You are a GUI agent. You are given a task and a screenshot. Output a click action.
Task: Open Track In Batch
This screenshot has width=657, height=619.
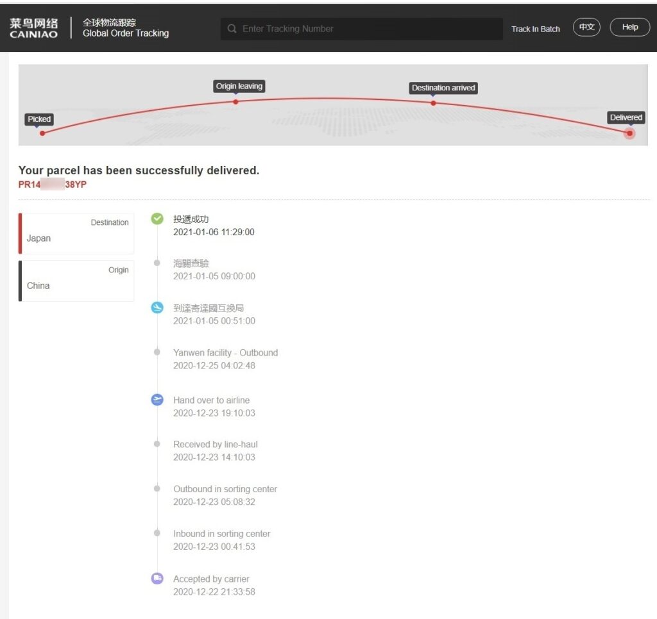(535, 29)
